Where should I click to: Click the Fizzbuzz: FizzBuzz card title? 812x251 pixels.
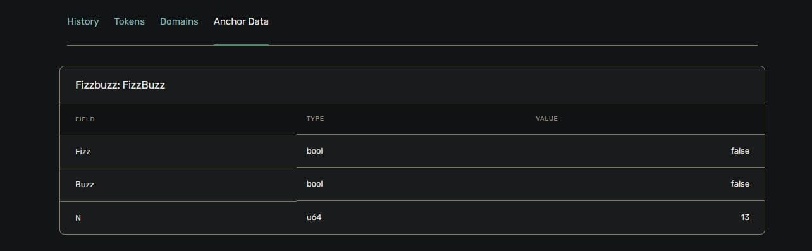click(120, 85)
